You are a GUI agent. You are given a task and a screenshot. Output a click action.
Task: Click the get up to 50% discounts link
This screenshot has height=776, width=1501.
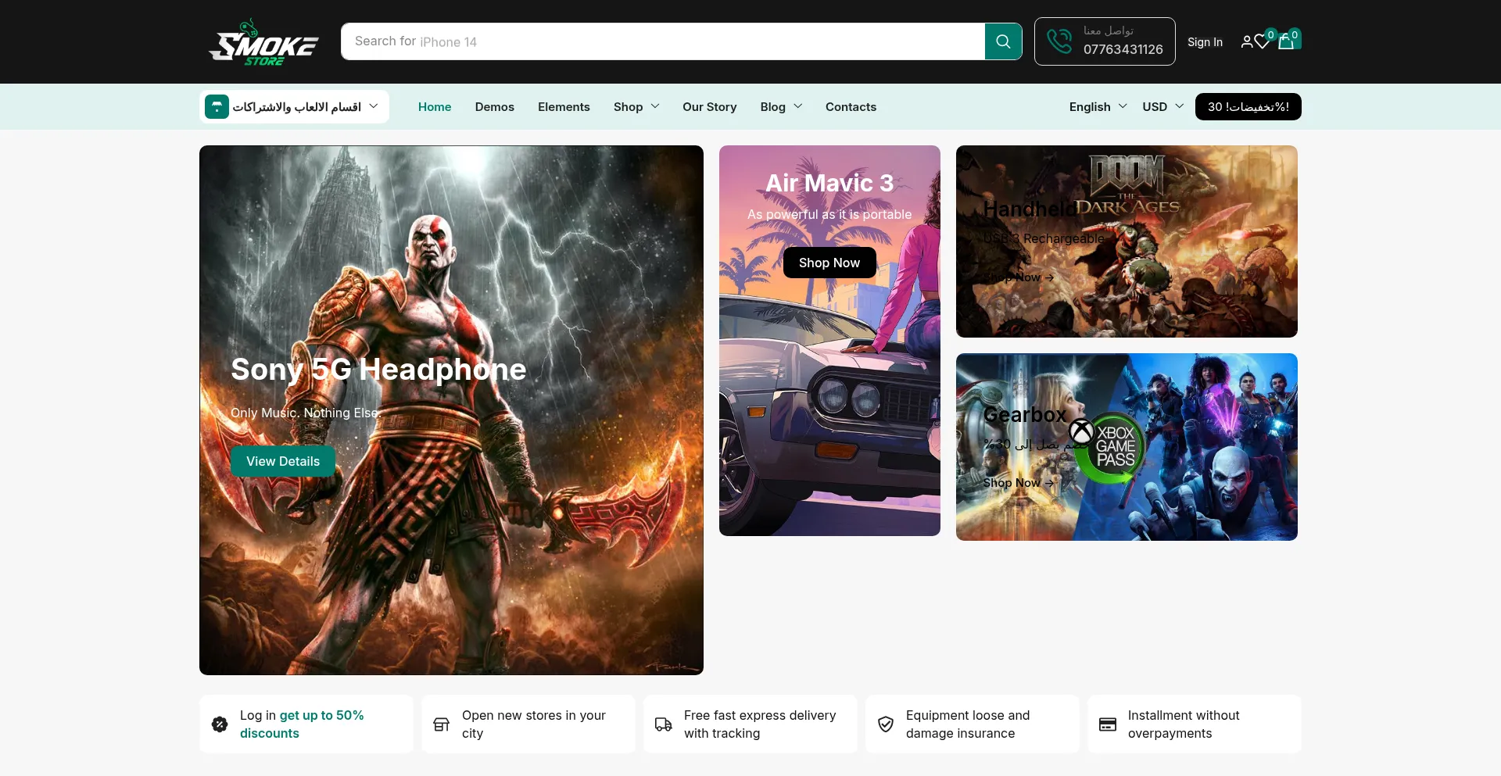point(302,724)
